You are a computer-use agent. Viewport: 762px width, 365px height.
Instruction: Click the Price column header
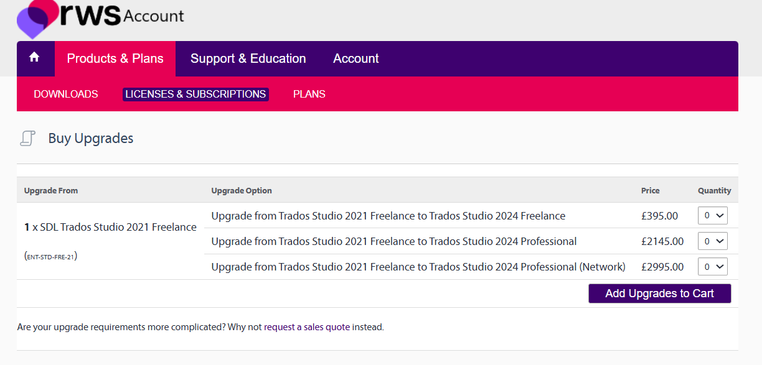click(650, 190)
